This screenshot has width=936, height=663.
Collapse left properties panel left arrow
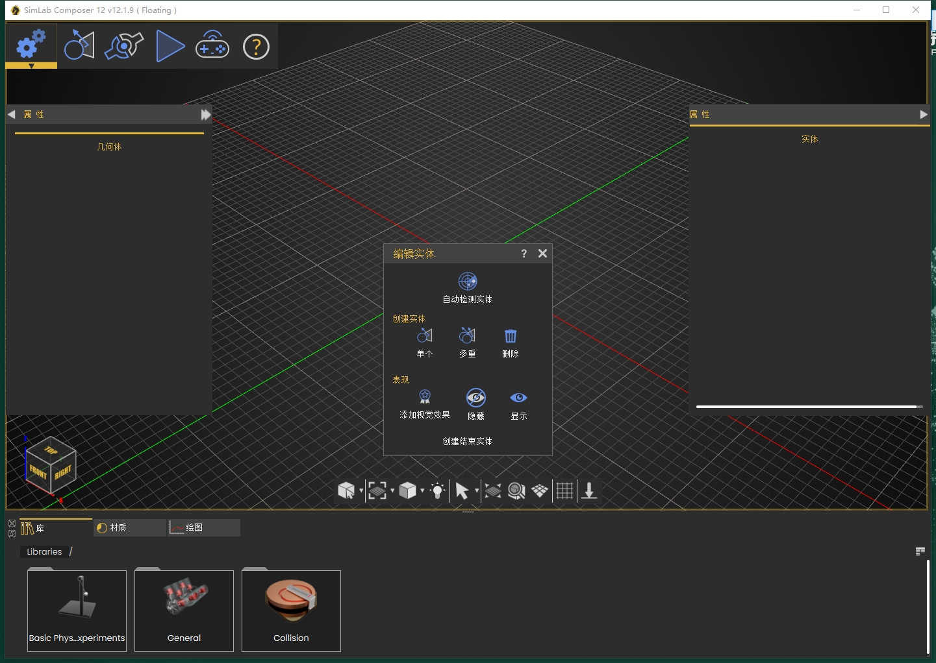pyautogui.click(x=12, y=114)
